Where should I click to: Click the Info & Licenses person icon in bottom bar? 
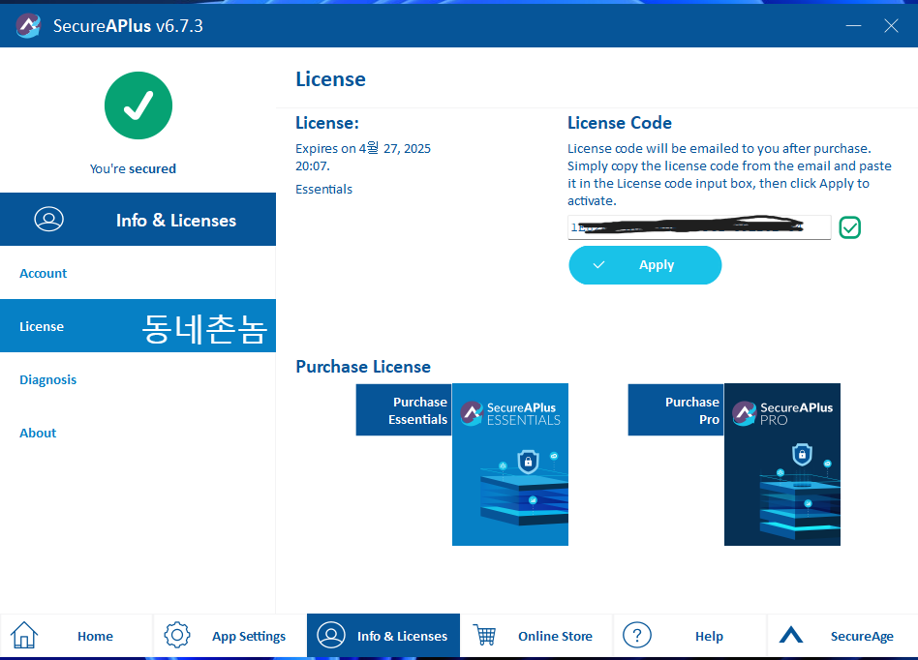[x=331, y=636]
